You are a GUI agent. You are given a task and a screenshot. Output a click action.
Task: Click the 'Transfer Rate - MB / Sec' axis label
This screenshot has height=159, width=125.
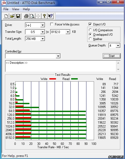tap(53, 147)
